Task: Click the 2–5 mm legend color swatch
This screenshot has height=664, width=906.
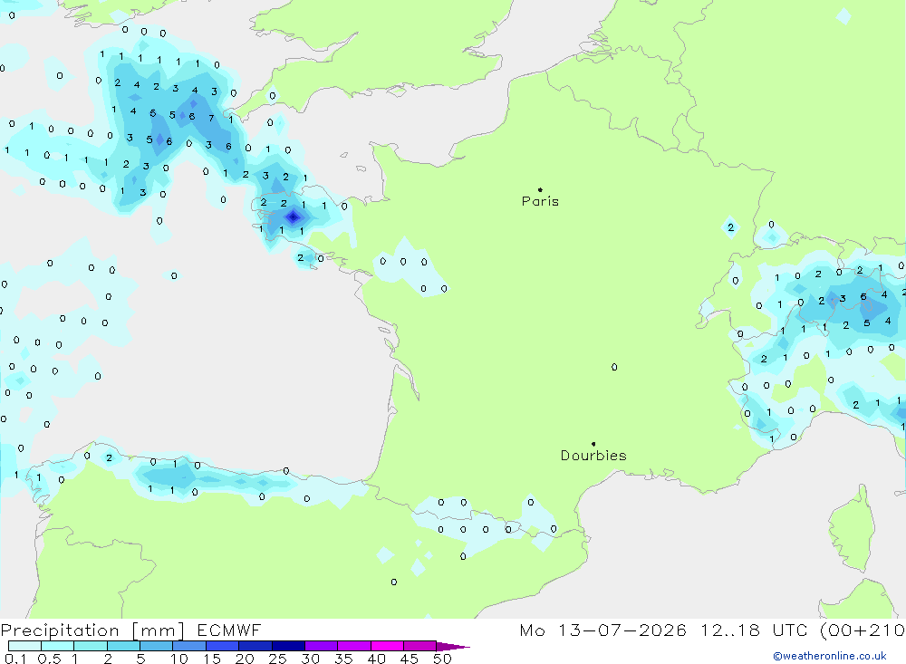Action: point(123,646)
